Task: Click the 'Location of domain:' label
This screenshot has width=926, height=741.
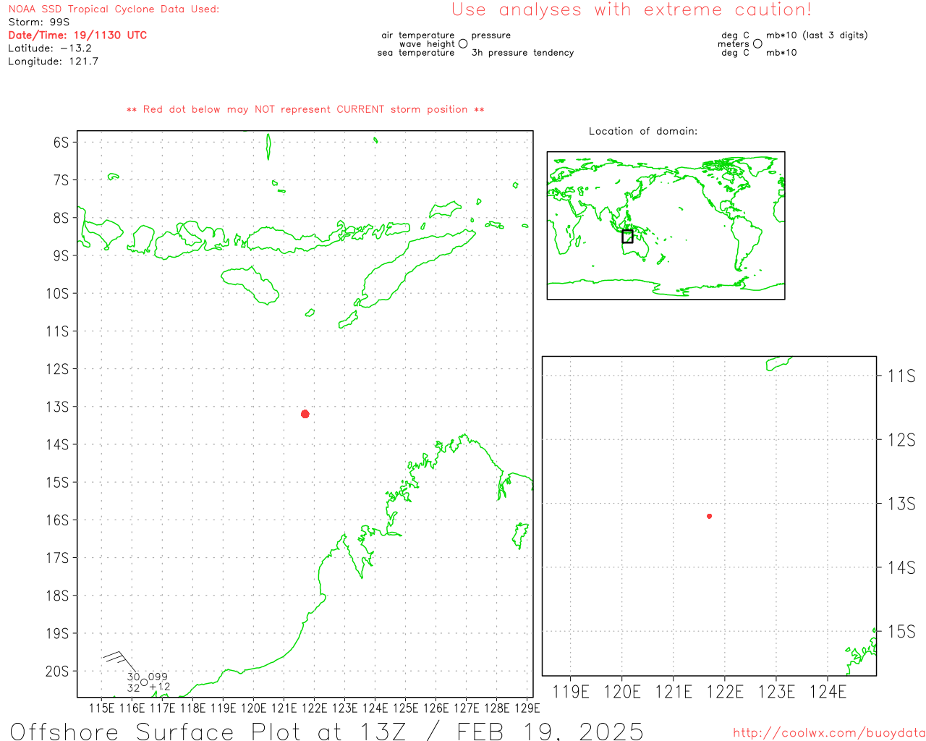Action: pos(643,131)
